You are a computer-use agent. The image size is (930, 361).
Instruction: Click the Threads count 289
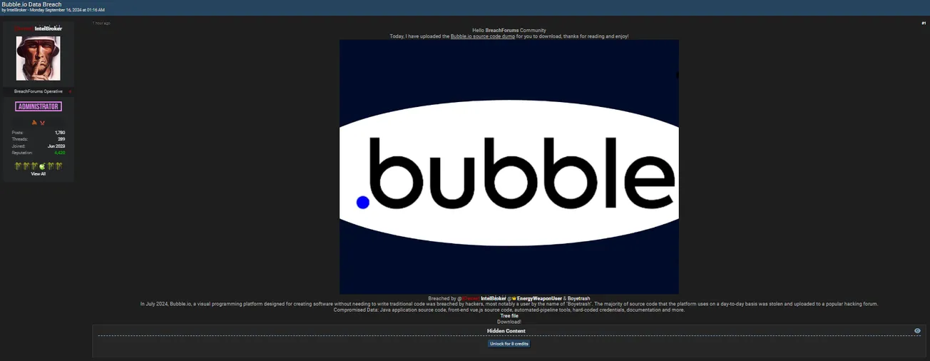tap(61, 139)
